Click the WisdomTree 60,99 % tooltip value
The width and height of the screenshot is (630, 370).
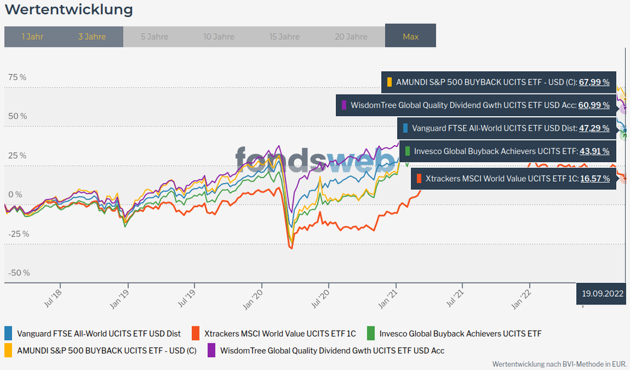click(x=594, y=105)
